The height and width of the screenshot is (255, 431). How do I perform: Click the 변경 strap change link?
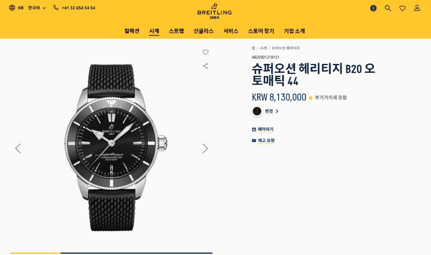coord(271,111)
